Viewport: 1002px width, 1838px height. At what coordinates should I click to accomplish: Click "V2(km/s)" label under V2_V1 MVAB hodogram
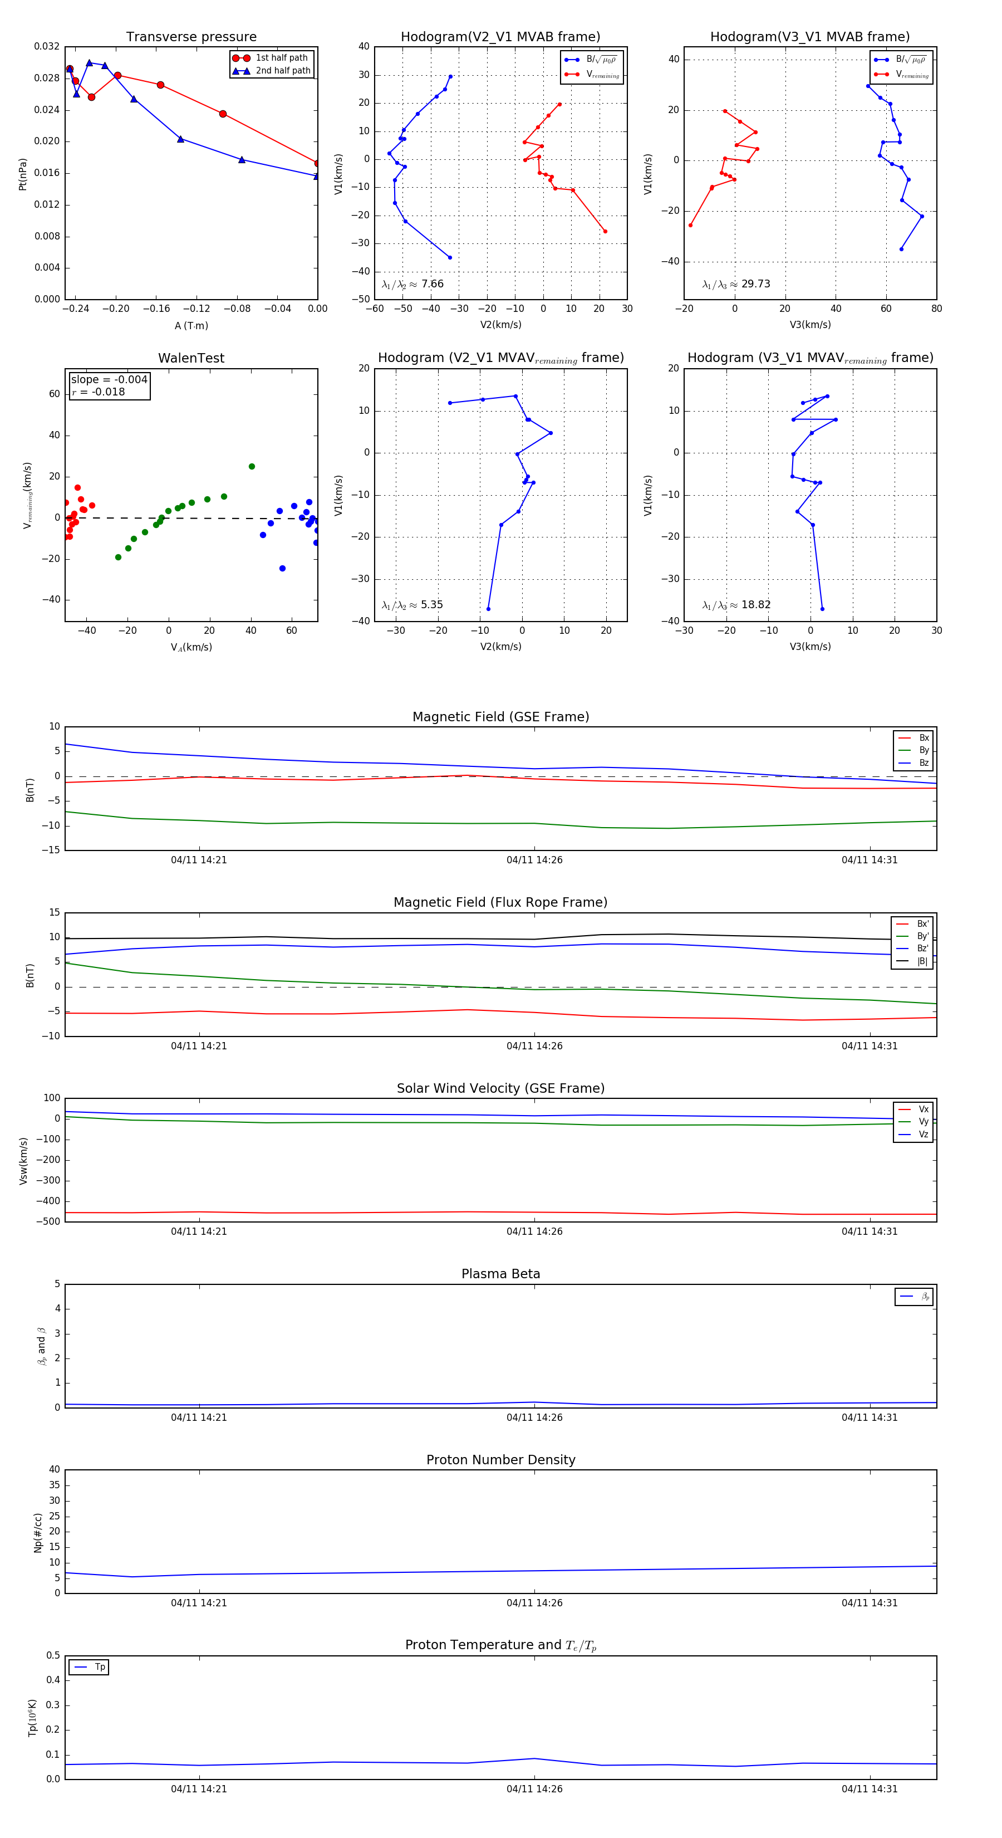(x=500, y=325)
